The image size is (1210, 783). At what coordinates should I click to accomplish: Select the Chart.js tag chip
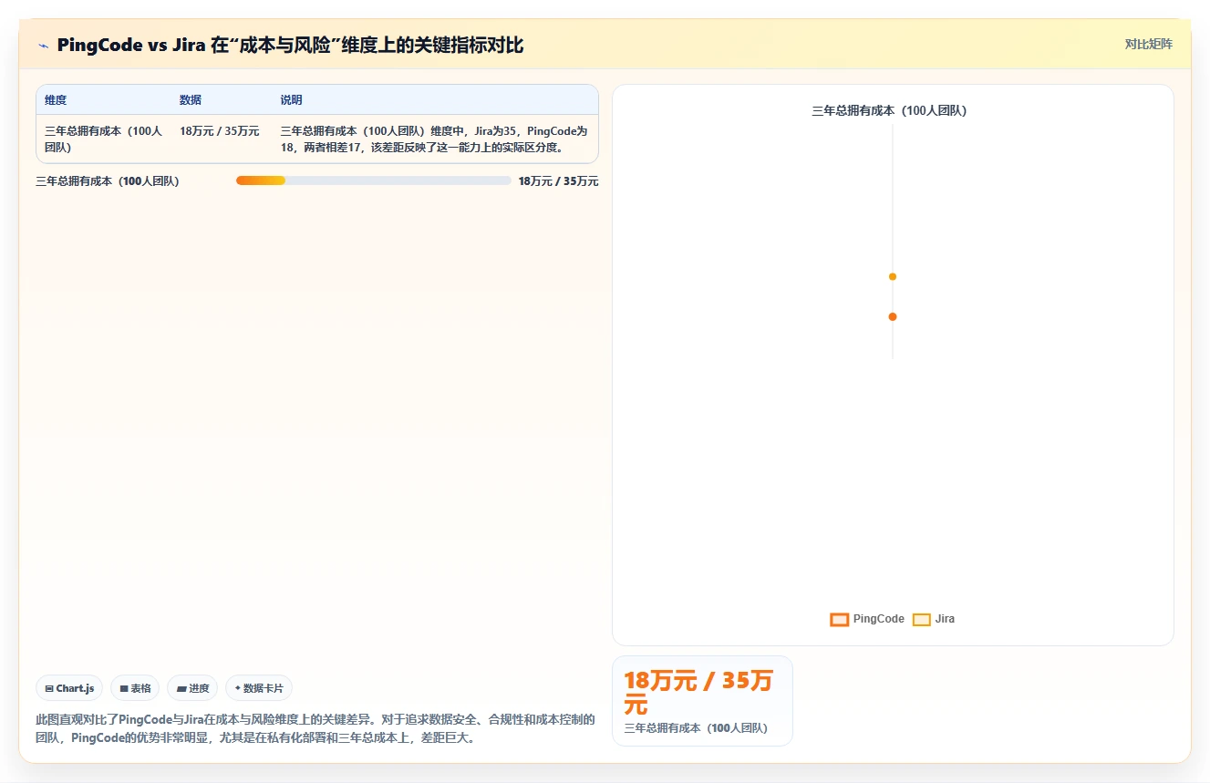(x=69, y=688)
